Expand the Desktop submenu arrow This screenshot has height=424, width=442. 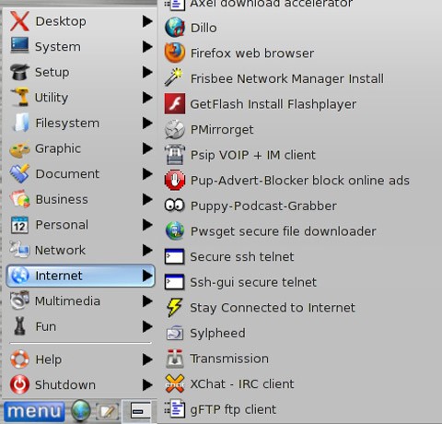[147, 21]
